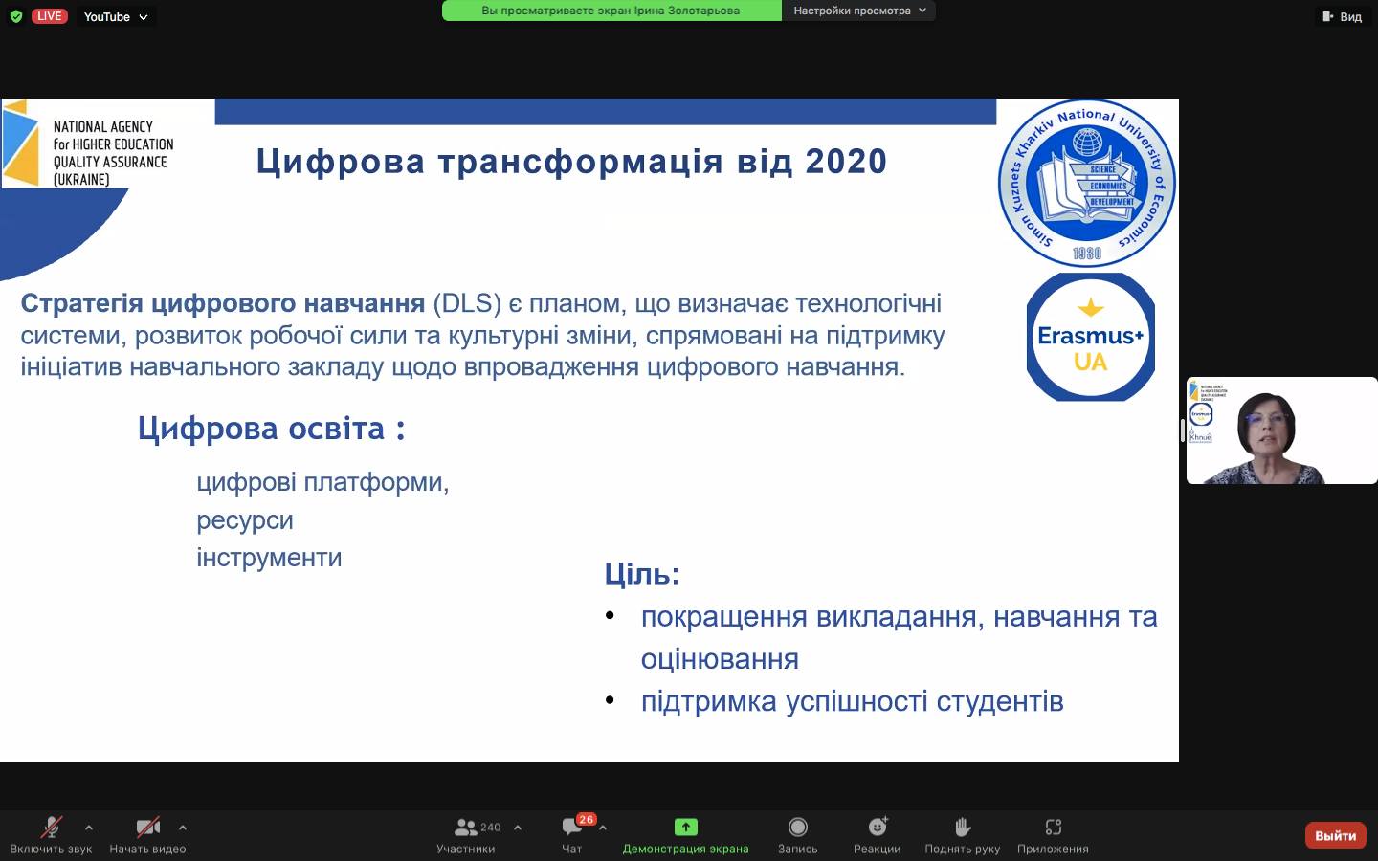Expand the chat options arrow
Screen dimensions: 1378x861
click(603, 828)
